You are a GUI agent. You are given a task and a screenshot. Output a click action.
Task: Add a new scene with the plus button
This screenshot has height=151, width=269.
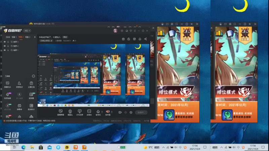[35, 37]
